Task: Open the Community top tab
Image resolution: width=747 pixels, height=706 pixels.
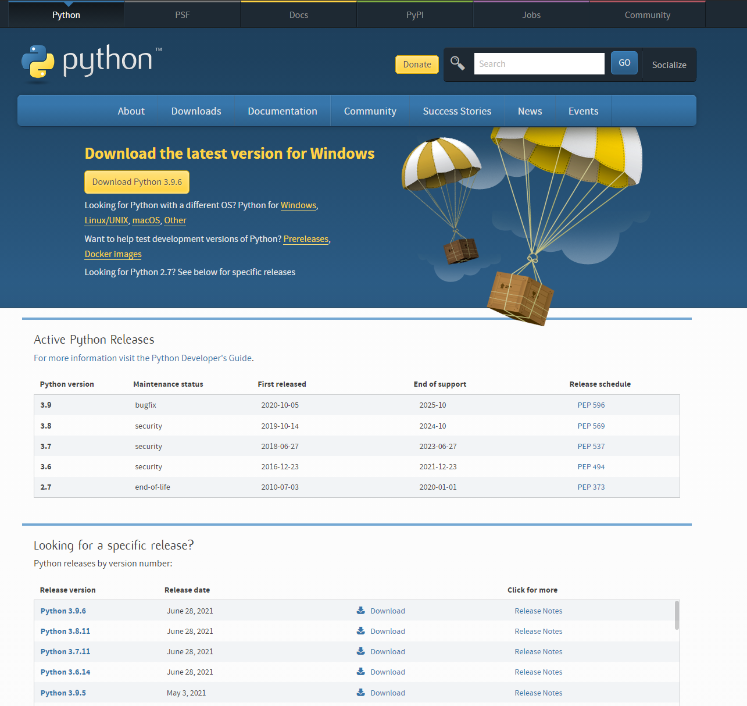Action: coord(648,15)
